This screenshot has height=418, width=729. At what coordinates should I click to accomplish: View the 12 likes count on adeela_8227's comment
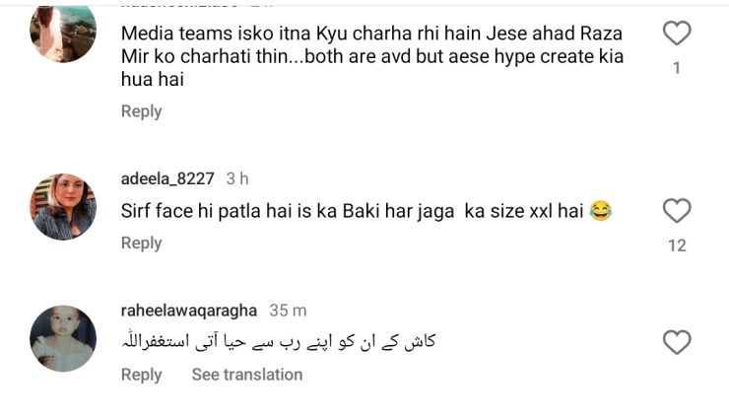click(676, 245)
